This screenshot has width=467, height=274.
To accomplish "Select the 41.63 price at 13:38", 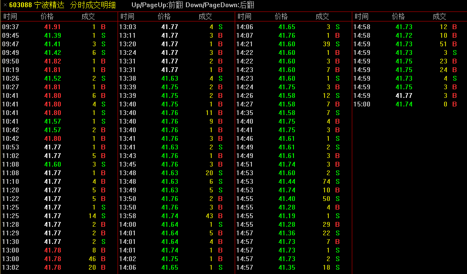I will [x=170, y=79].
